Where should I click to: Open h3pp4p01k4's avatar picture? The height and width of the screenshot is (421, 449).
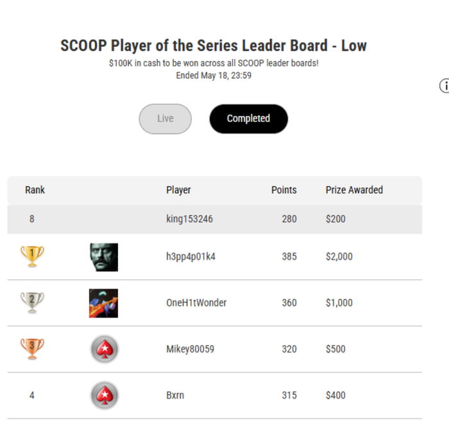[104, 257]
